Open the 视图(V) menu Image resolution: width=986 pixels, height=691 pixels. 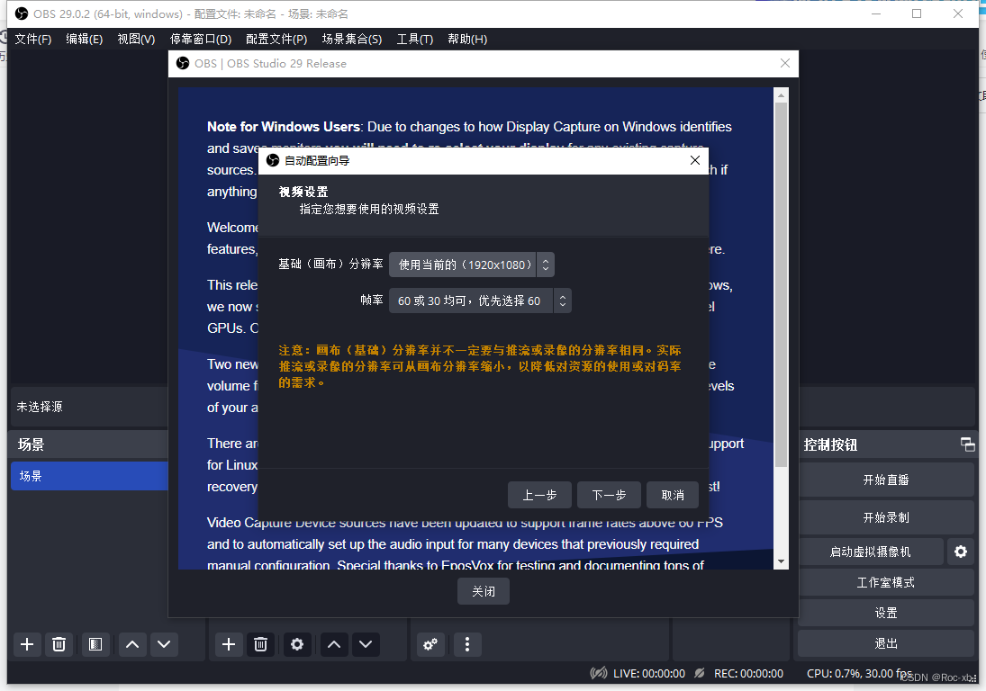(137, 39)
